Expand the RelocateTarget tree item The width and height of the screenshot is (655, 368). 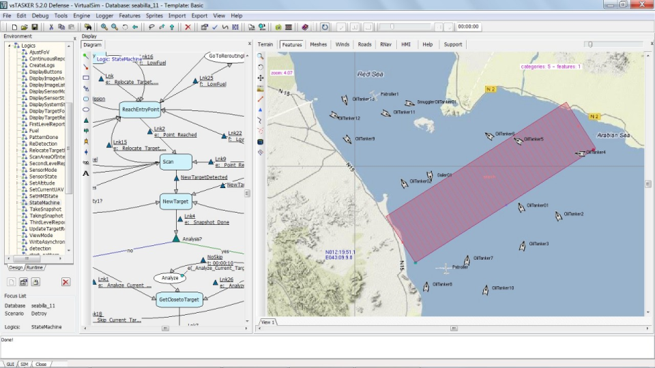click(16, 151)
